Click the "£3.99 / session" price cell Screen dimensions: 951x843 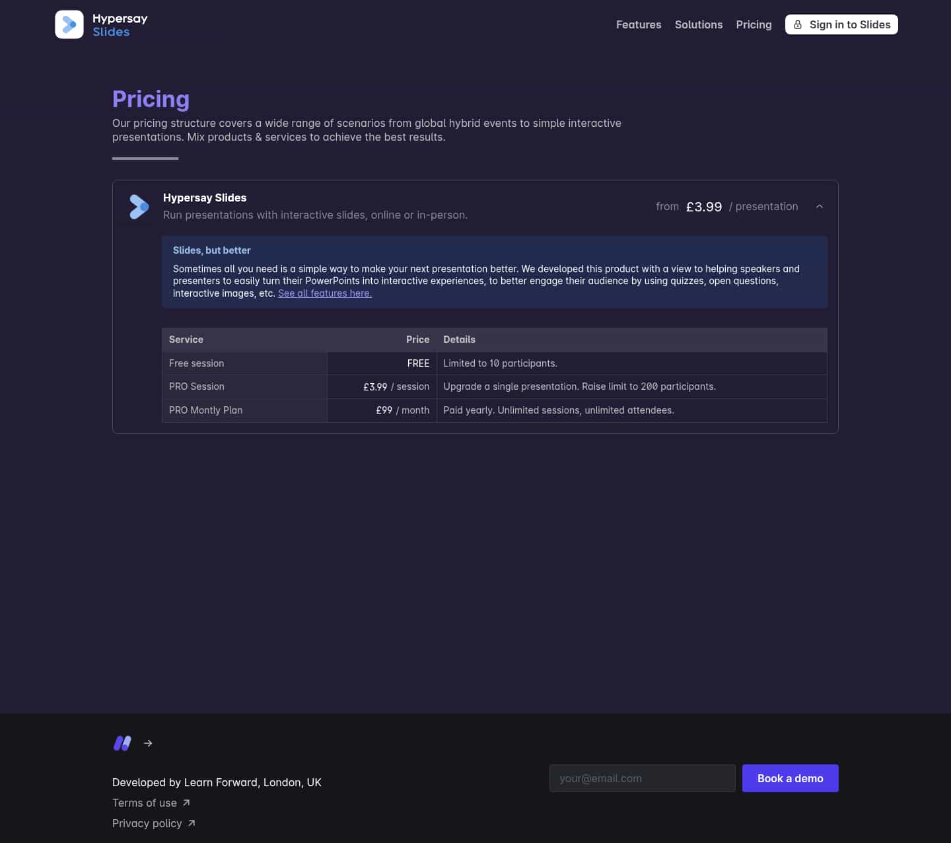point(382,386)
